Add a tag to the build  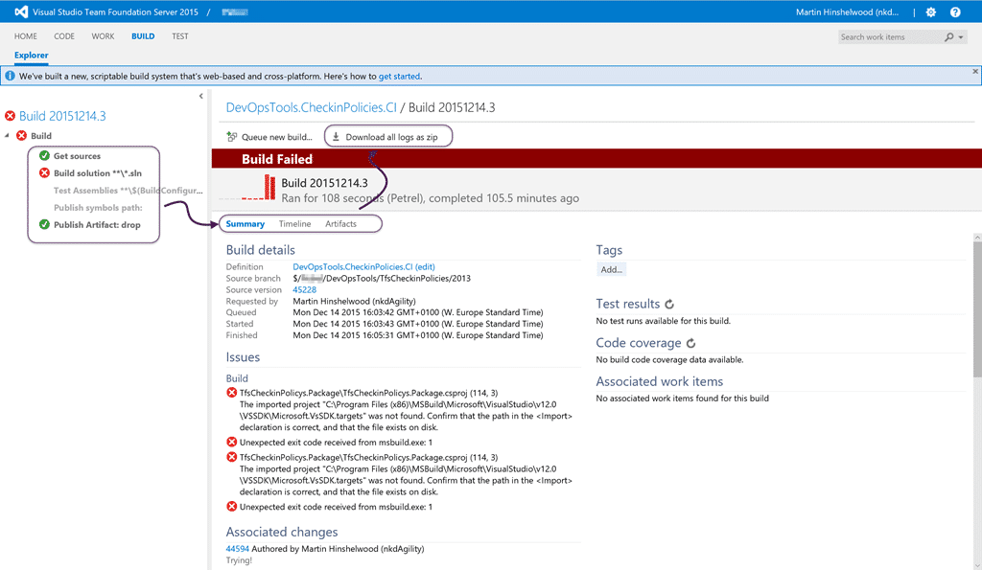click(x=611, y=269)
